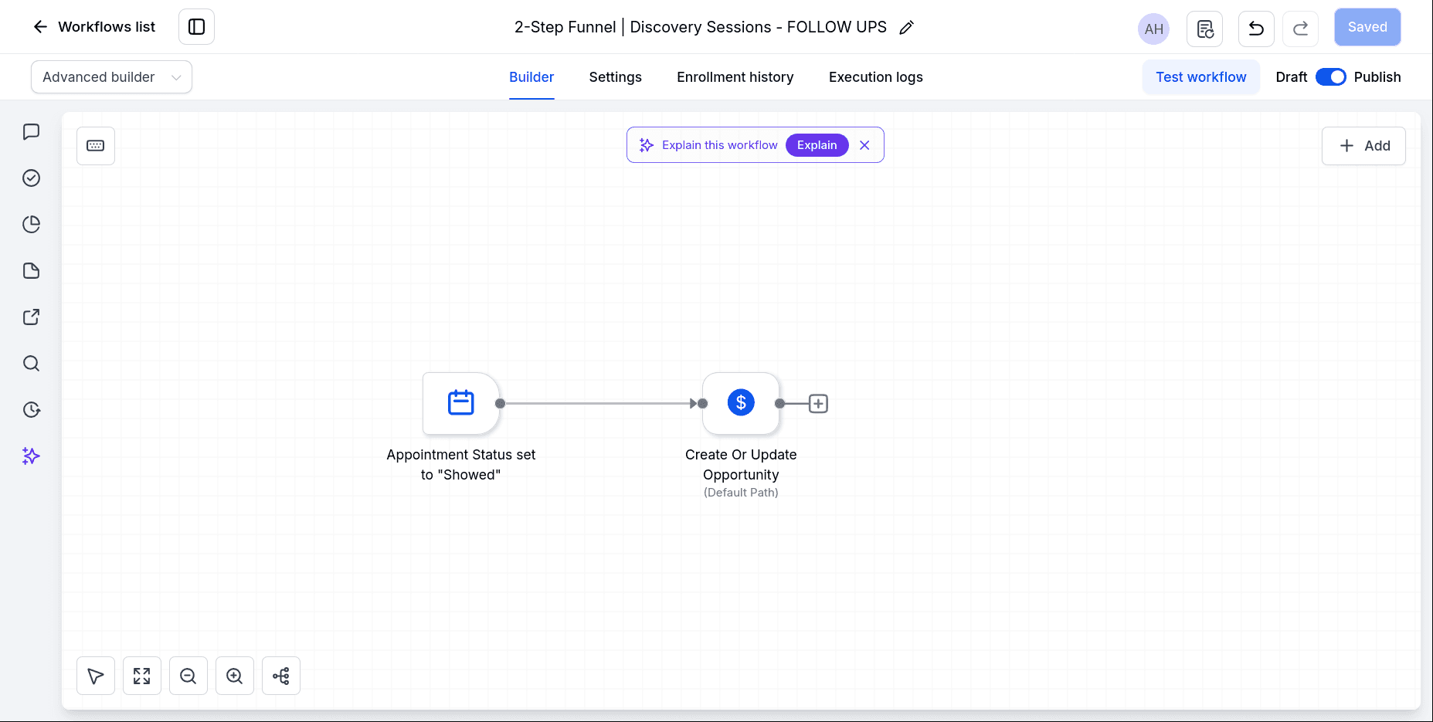Click the Create Or Update Opportunity label
Screen dimensions: 1433x722
click(741, 465)
